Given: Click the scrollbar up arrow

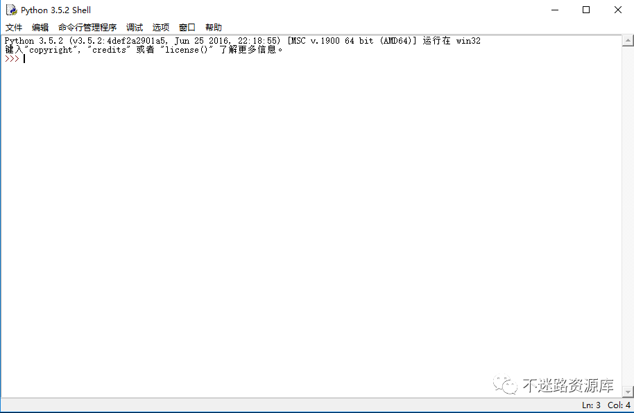Looking at the screenshot, I should point(628,40).
